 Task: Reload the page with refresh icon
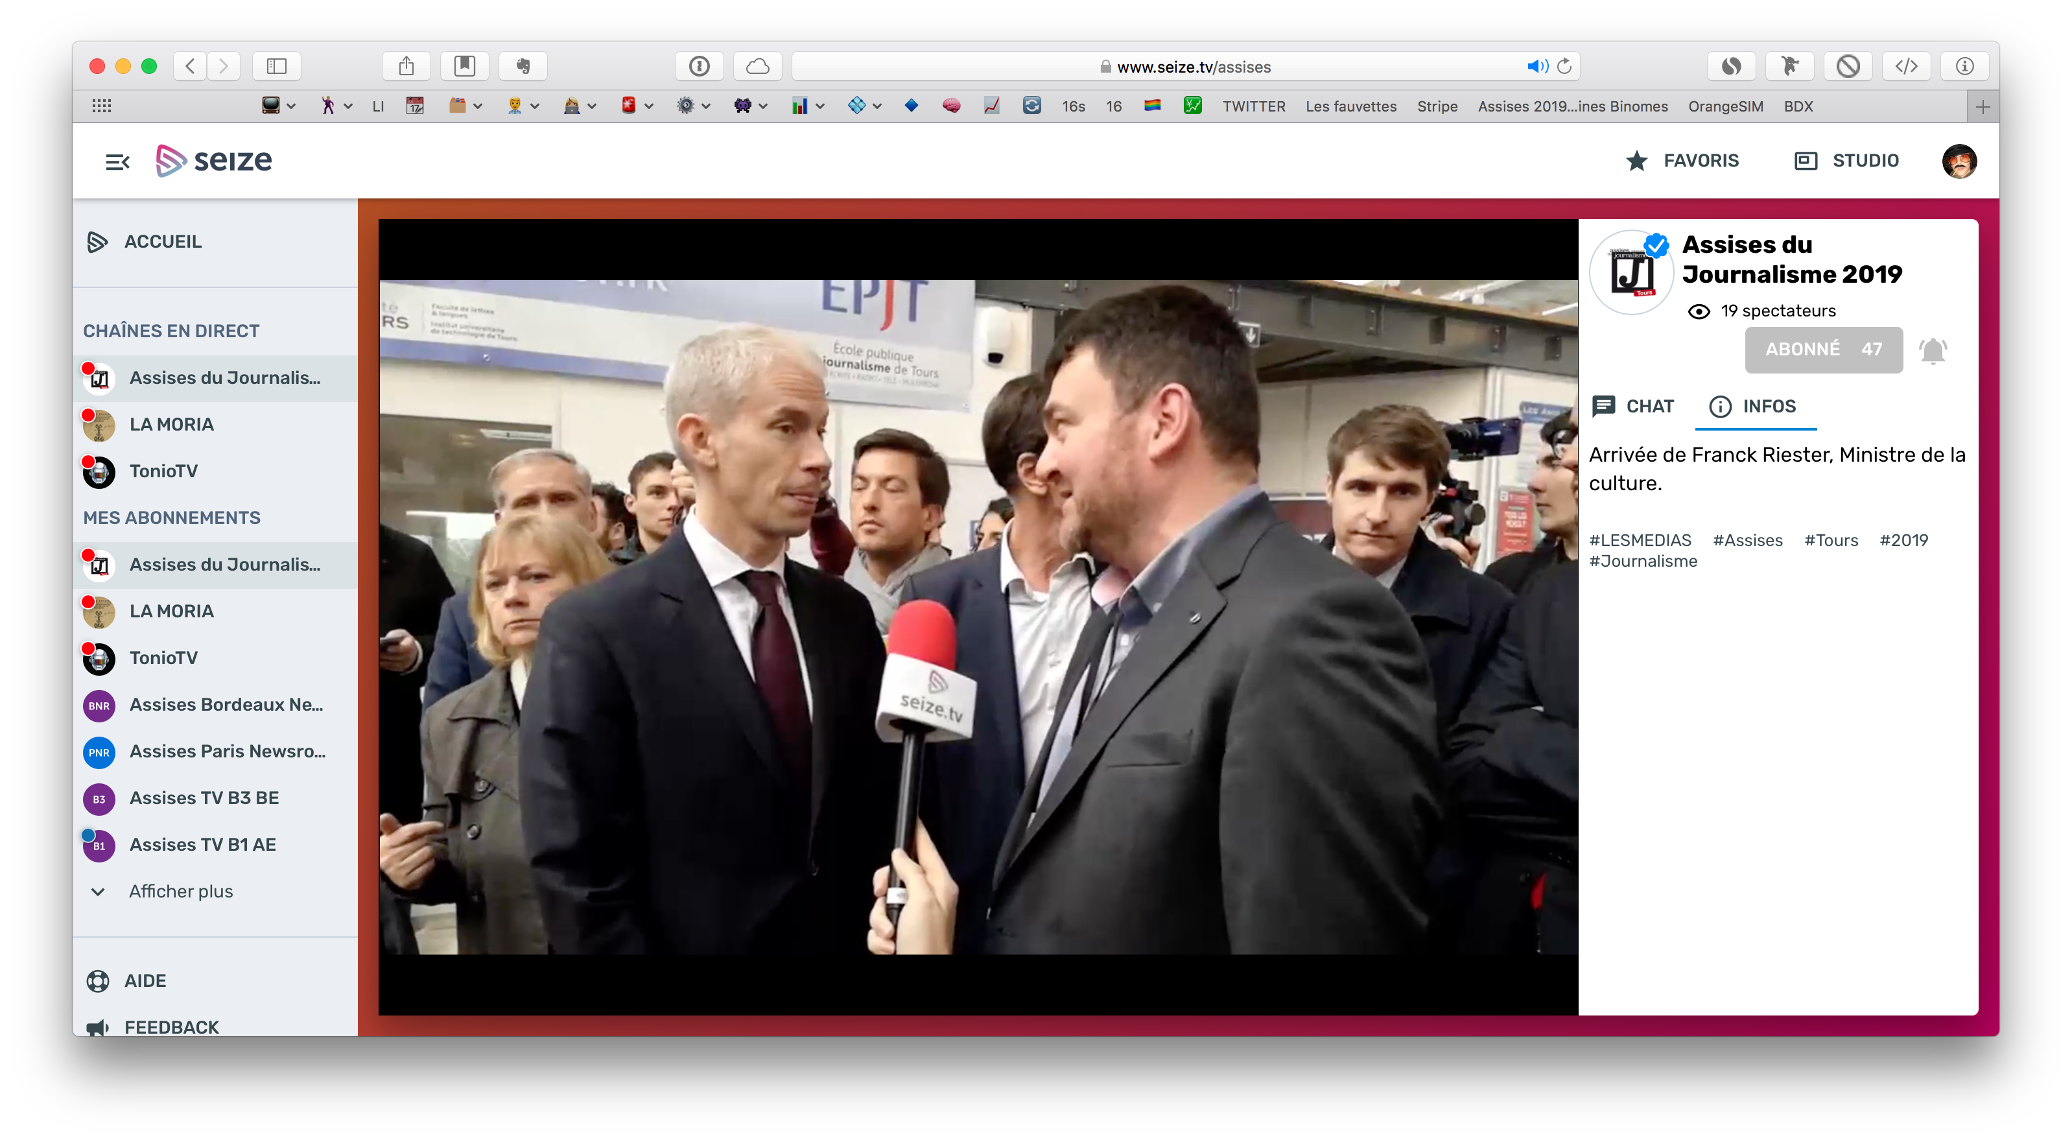click(x=1564, y=67)
